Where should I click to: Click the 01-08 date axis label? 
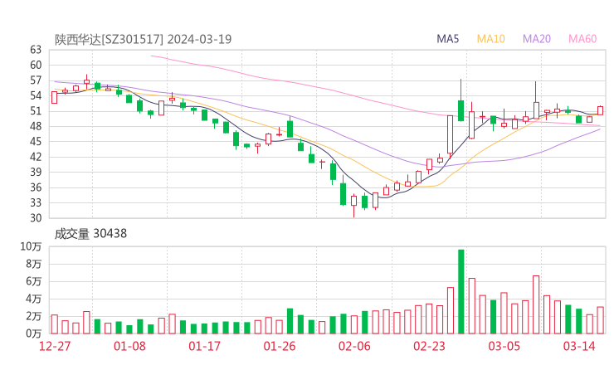(129, 346)
